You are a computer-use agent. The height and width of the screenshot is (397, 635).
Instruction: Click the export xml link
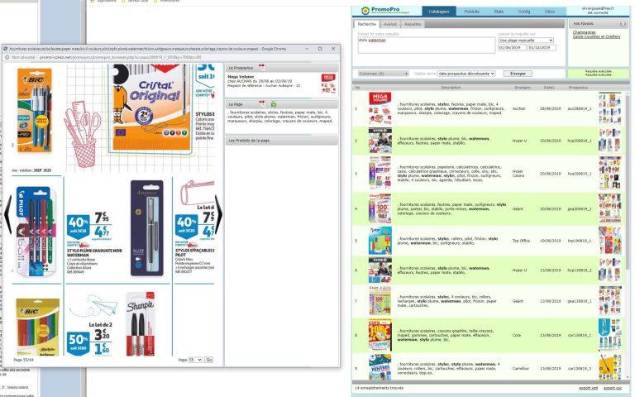coord(587,387)
